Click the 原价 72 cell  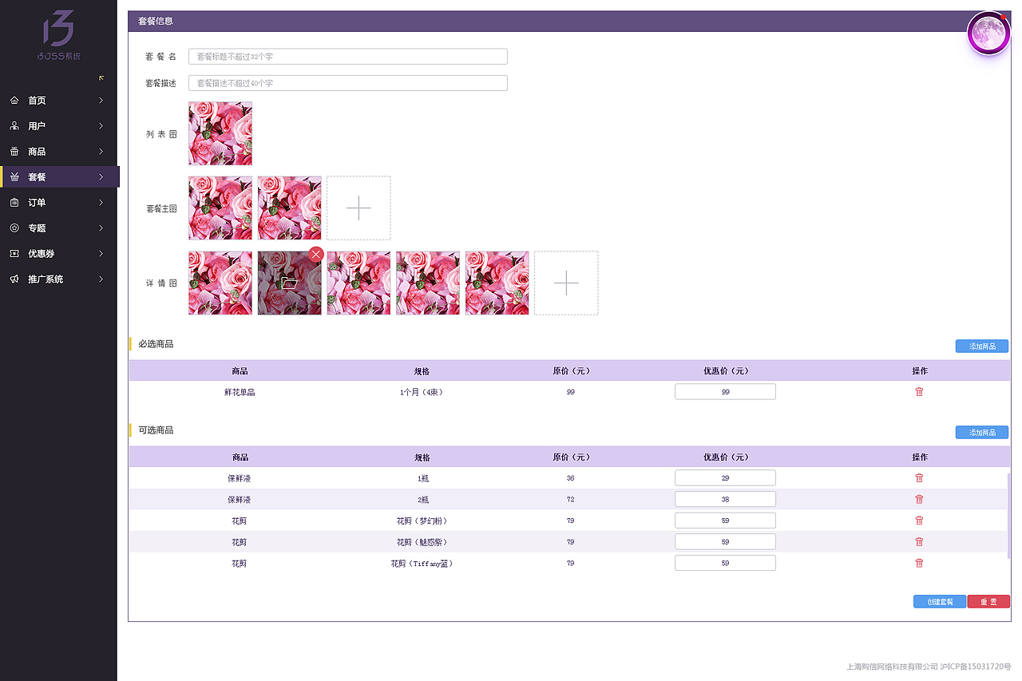click(570, 500)
